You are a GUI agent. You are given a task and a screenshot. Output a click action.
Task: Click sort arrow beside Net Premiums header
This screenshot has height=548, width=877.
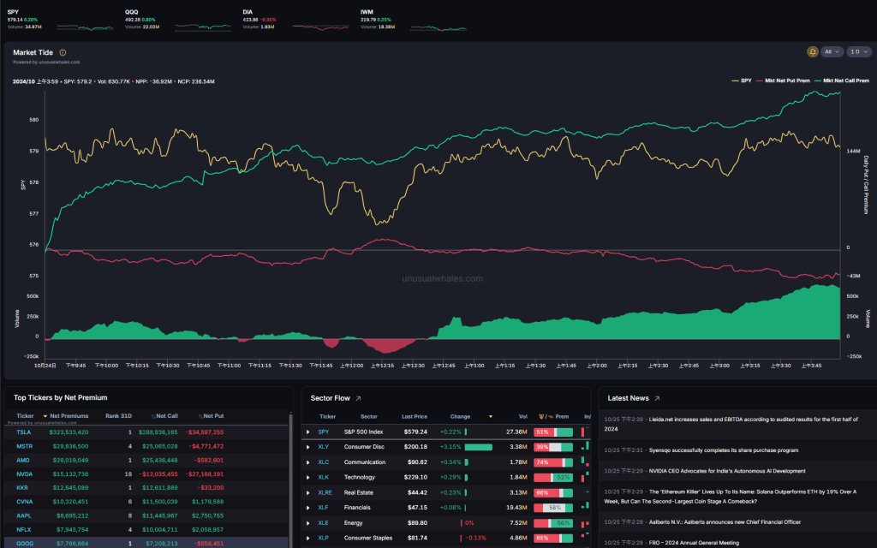click(44, 416)
